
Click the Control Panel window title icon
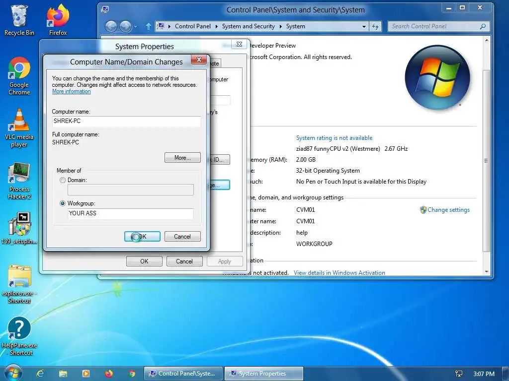[x=105, y=9]
